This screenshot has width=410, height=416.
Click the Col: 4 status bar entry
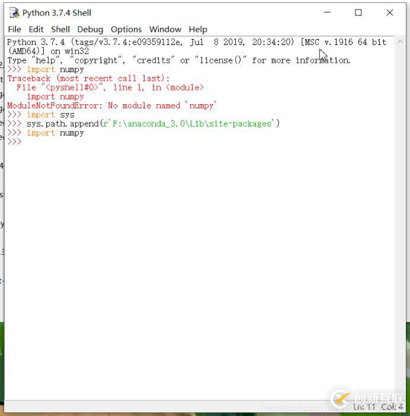coord(392,407)
